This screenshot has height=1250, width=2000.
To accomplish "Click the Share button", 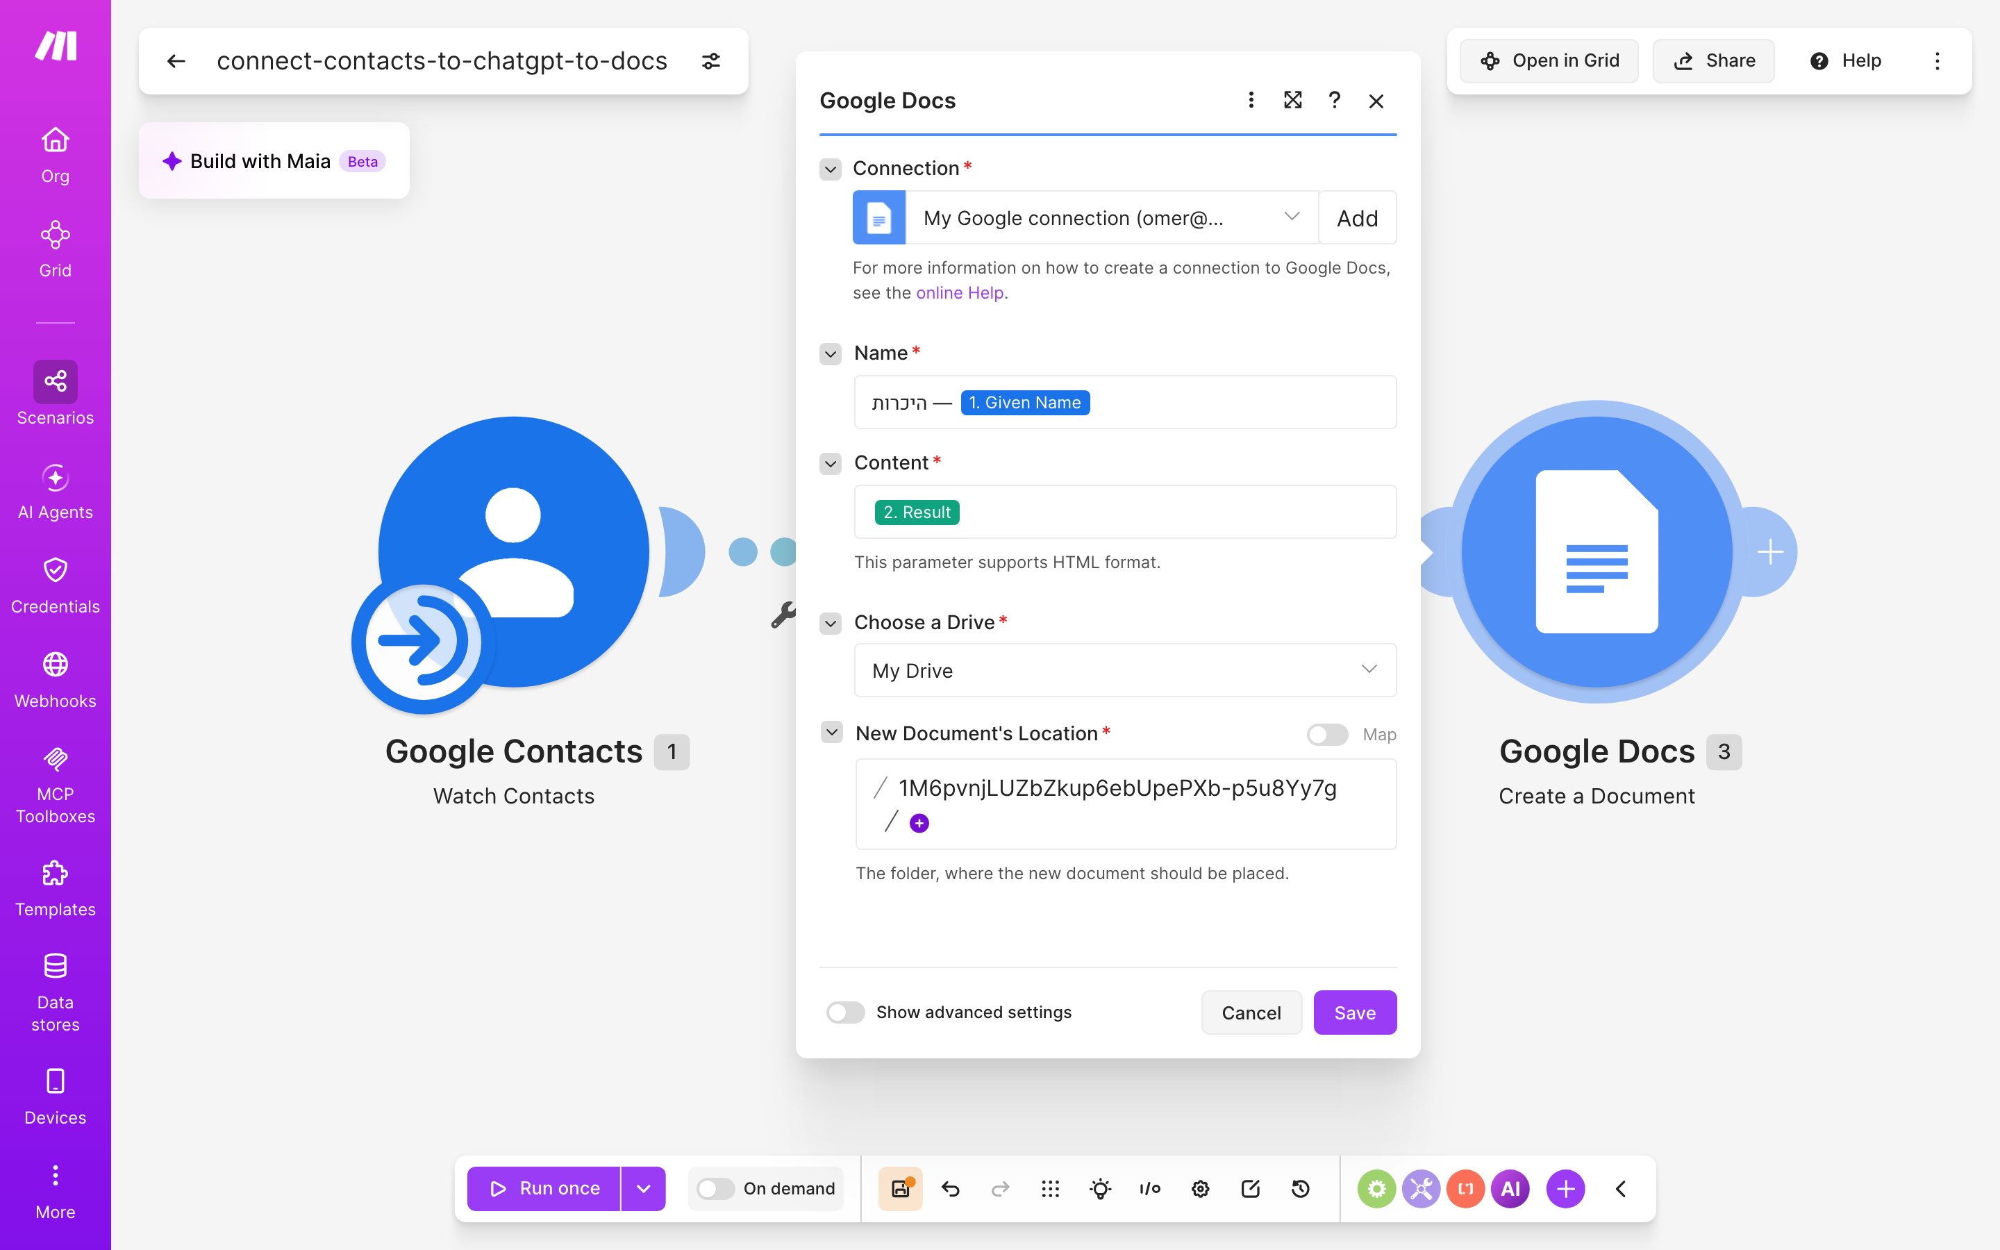I will (x=1713, y=61).
